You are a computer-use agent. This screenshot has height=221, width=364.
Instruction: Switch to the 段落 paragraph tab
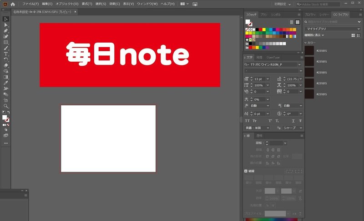259,57
